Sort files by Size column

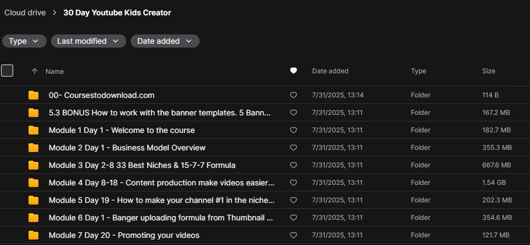pyautogui.click(x=488, y=71)
